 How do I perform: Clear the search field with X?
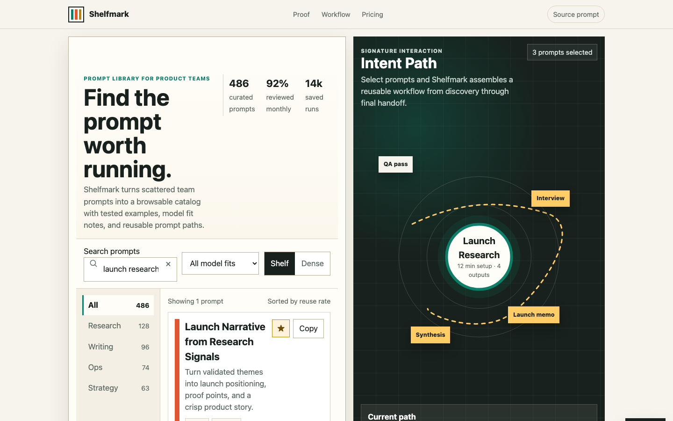168,264
